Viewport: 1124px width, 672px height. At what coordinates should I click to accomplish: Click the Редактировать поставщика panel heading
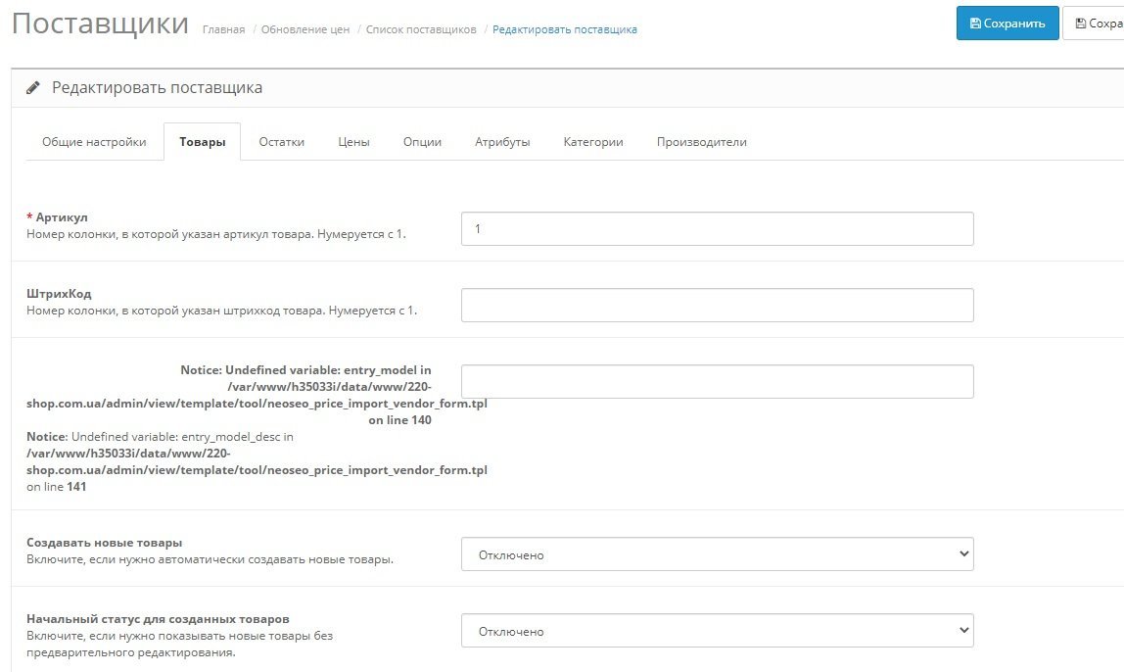[x=157, y=87]
